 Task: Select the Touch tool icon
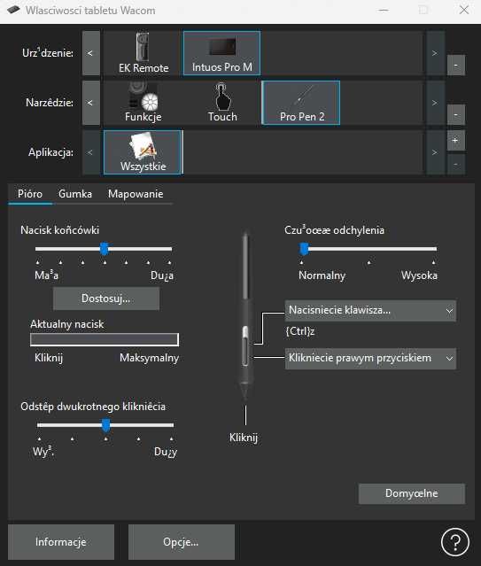point(221,103)
